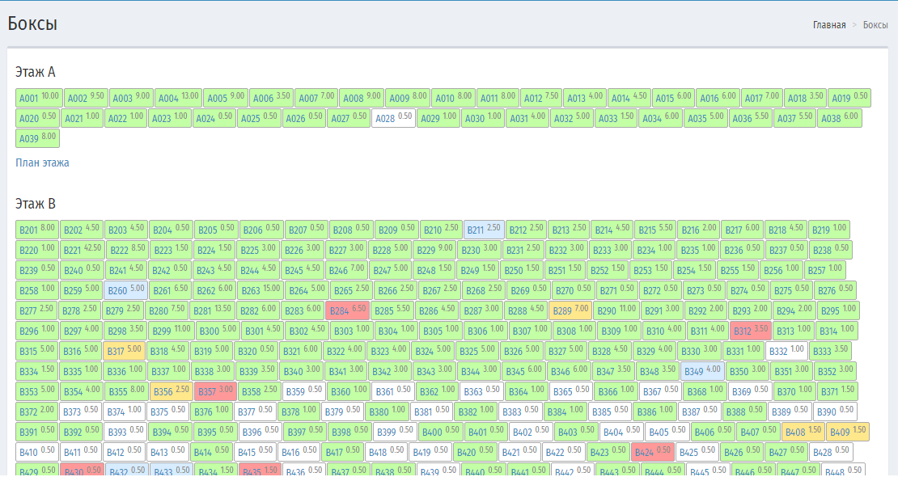Select box A020 on floor A

(37, 118)
